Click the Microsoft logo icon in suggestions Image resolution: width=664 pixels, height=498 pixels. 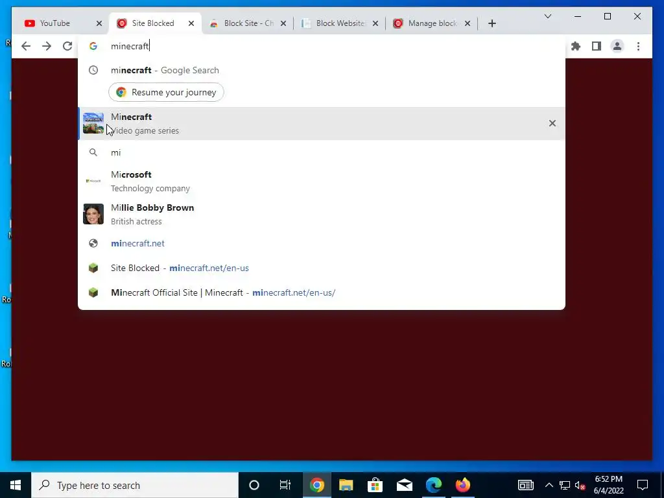click(x=93, y=182)
